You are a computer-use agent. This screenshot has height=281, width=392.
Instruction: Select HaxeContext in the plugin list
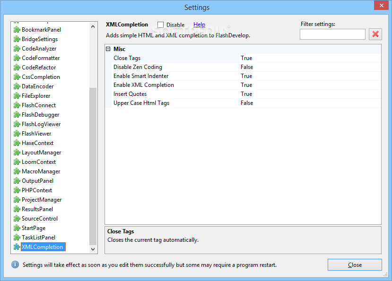click(37, 143)
